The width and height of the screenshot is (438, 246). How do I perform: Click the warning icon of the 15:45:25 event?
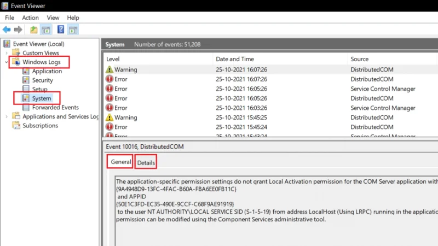coord(109,118)
